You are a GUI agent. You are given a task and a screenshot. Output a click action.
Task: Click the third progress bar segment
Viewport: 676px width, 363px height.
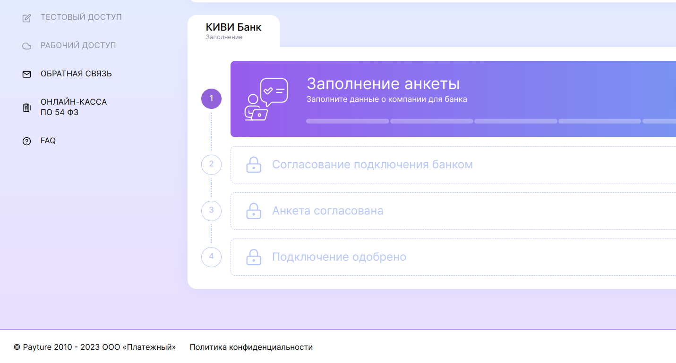click(x=516, y=121)
